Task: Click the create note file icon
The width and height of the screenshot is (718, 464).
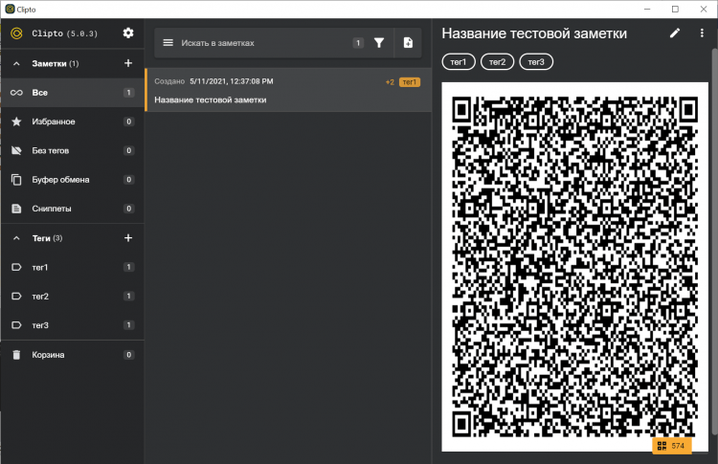Action: [408, 43]
